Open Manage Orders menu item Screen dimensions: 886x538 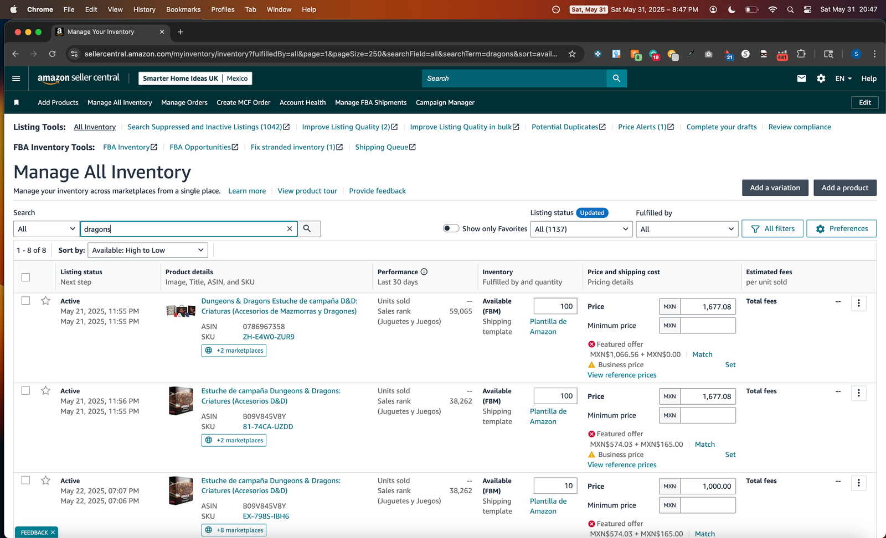[x=184, y=103]
